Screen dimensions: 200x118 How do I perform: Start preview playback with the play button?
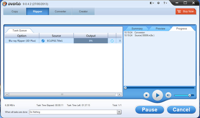(158, 95)
